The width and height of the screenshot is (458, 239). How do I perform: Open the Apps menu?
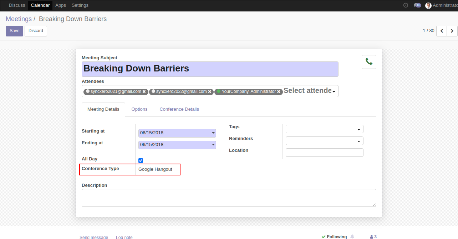click(61, 5)
